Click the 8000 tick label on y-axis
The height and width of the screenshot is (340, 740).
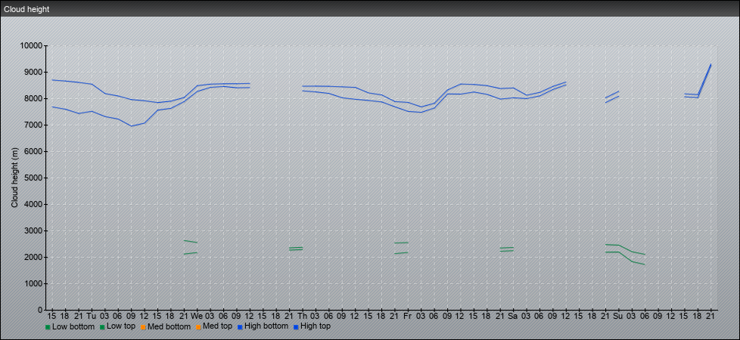coord(32,98)
